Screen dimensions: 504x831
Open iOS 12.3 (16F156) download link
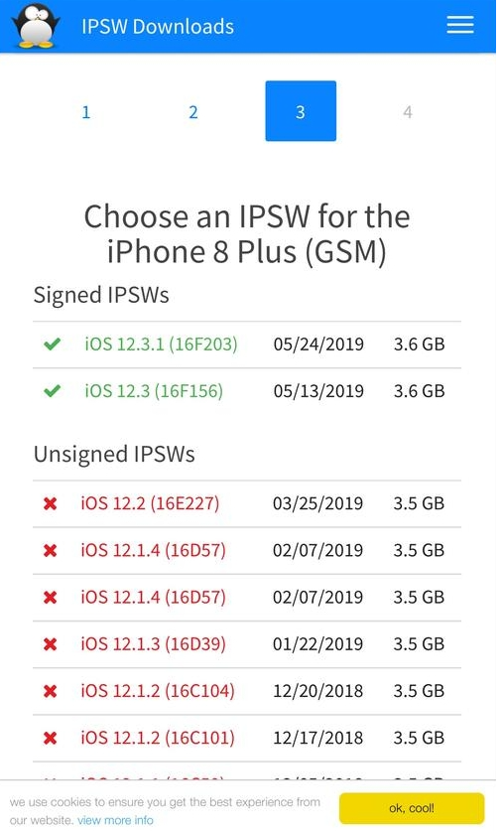[x=154, y=391]
